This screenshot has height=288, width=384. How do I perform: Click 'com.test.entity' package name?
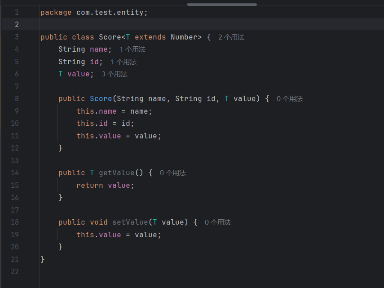pyautogui.click(x=110, y=13)
